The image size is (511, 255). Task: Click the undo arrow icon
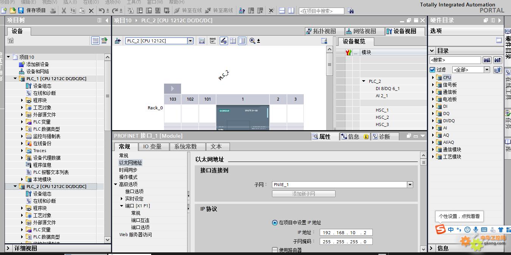point(102,11)
